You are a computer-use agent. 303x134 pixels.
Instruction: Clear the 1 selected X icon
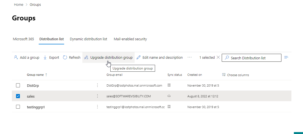[218, 57]
